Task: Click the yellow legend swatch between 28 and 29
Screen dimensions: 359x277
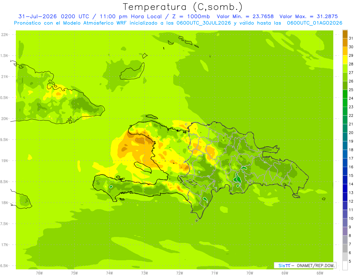Action: (345, 60)
